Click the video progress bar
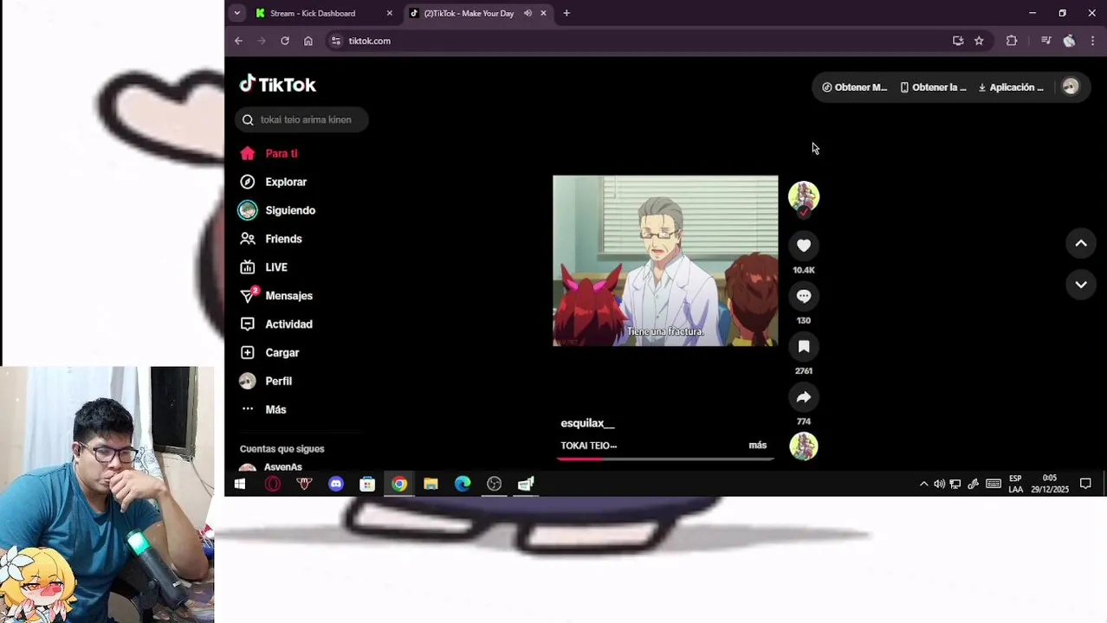 pyautogui.click(x=665, y=459)
